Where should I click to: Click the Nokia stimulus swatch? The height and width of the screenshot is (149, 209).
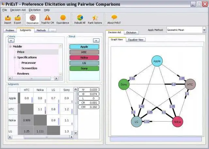(84, 58)
